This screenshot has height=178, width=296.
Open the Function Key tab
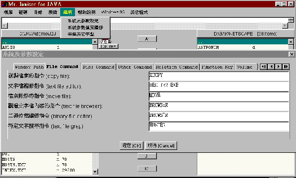[x=217, y=67]
